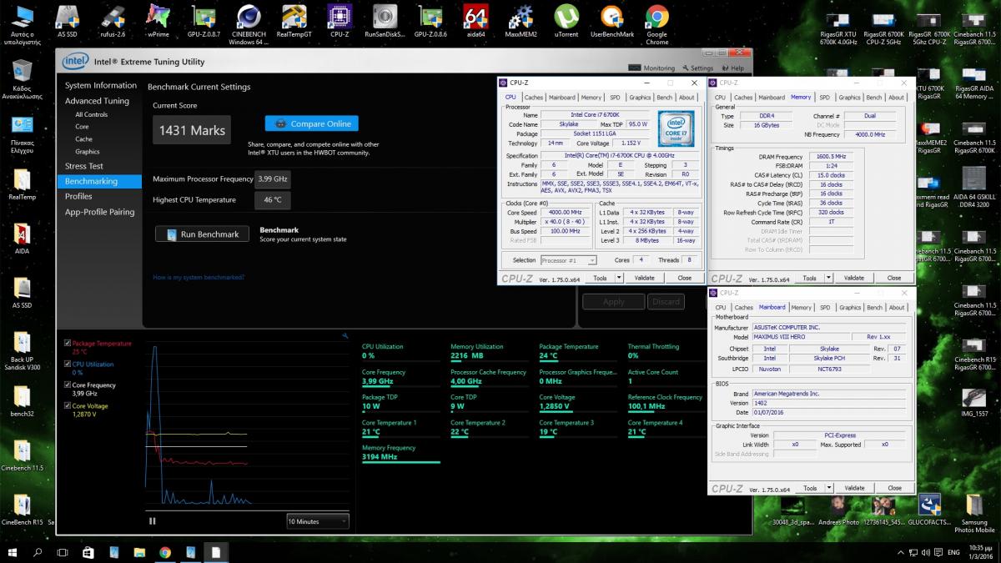Open App-Profile Pairing in XTU sidebar

tap(99, 212)
